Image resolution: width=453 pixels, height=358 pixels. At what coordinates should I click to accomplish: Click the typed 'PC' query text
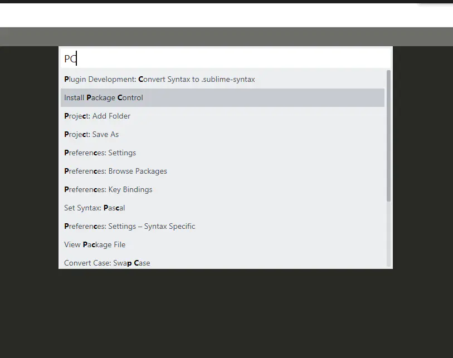[70, 58]
